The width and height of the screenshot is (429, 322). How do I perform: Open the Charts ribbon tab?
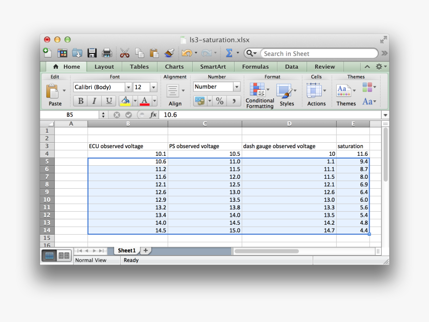(174, 66)
